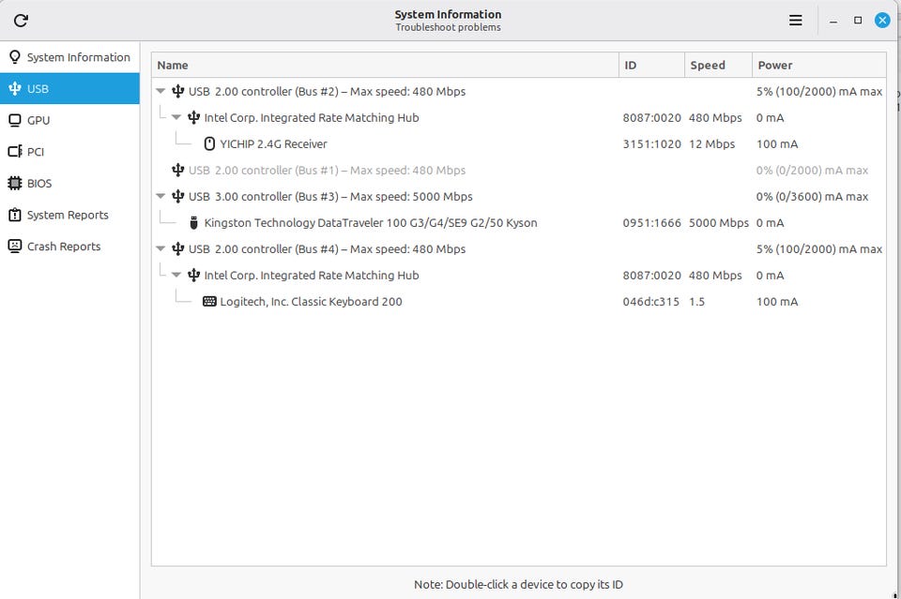Maximize the System Information window
The width and height of the screenshot is (901, 599).
click(x=858, y=20)
